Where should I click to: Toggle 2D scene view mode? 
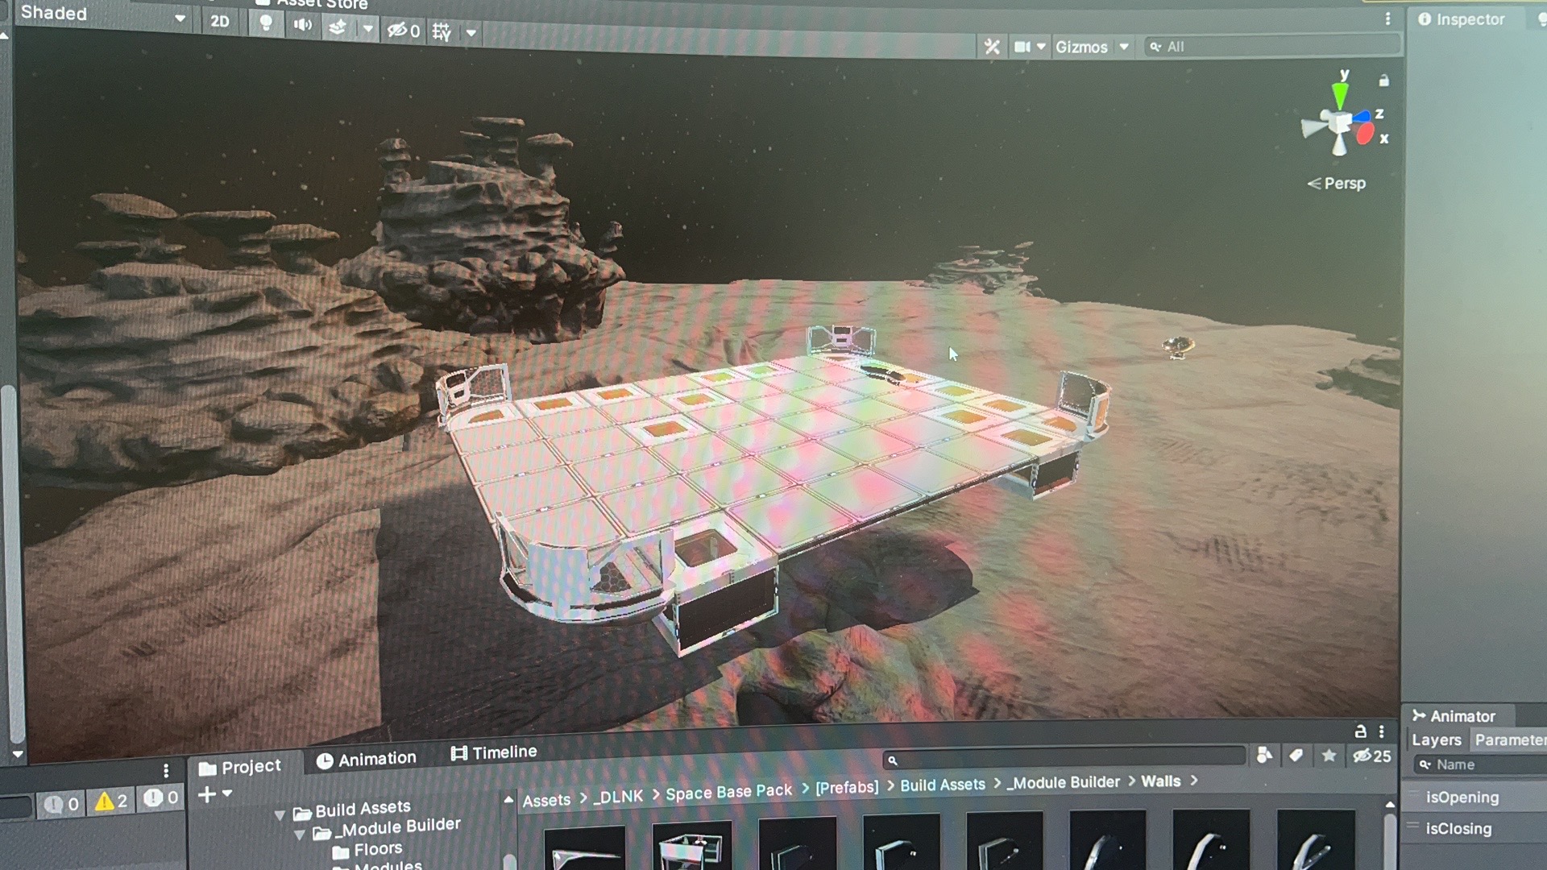[x=220, y=22]
